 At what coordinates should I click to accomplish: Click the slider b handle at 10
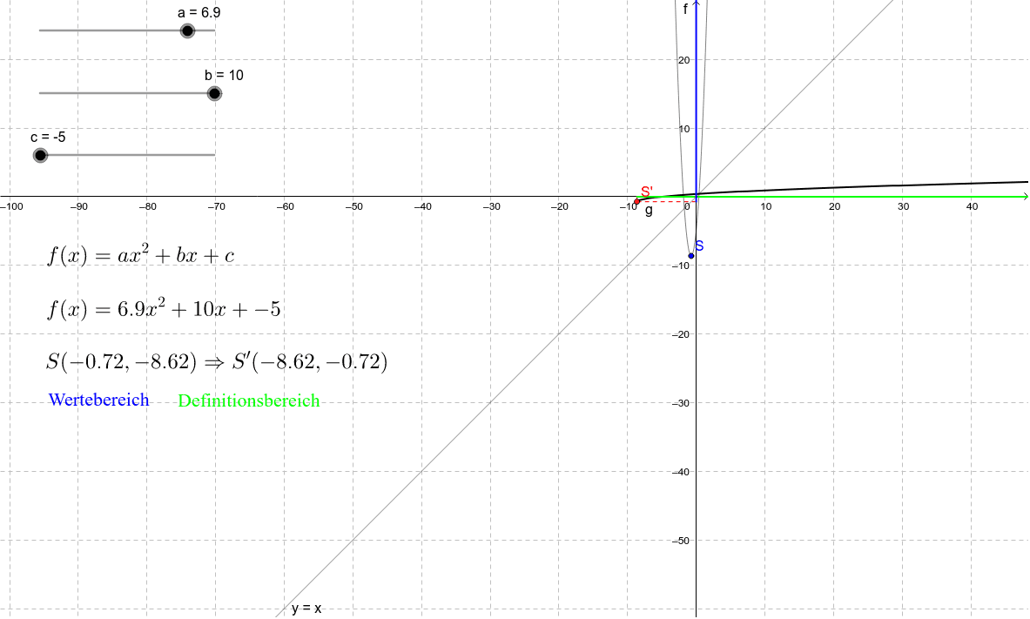[x=214, y=93]
